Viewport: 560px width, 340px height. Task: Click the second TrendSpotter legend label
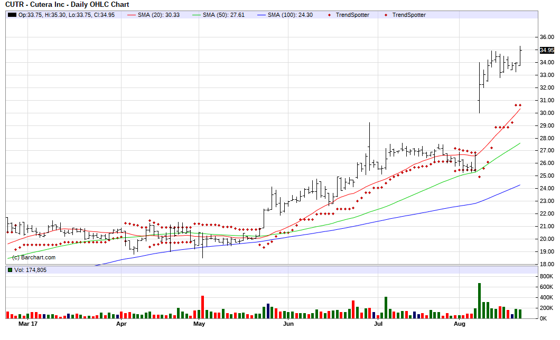coord(408,15)
